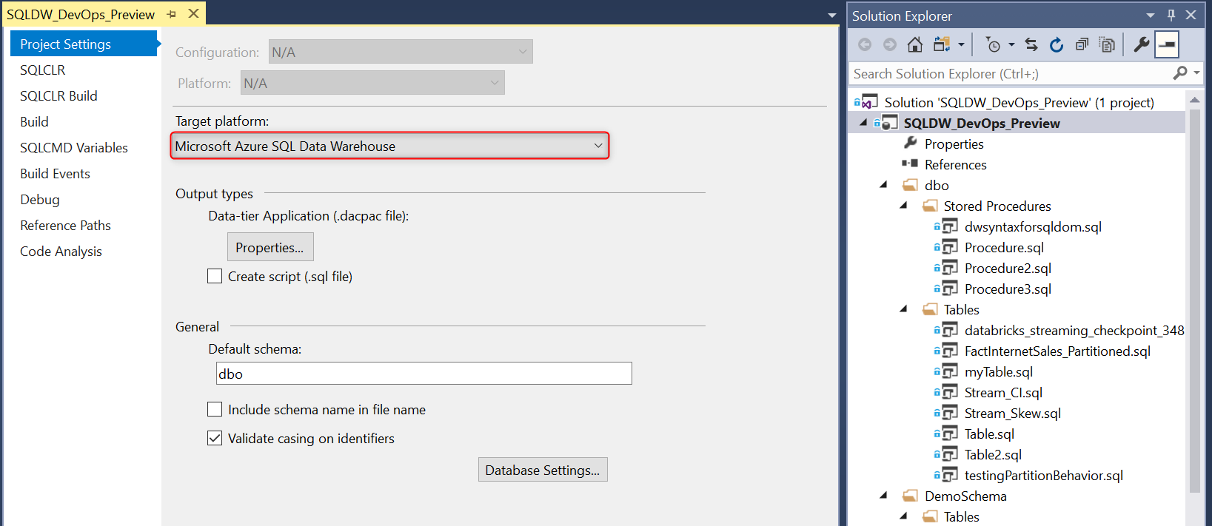The height and width of the screenshot is (526, 1212).
Task: Click the Back arrow in Solution Explorer toolbar
Action: pos(865,44)
